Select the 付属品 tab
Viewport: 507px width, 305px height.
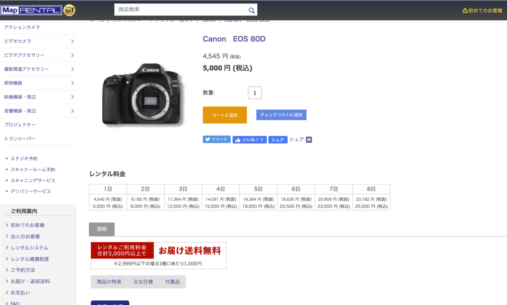tap(172, 282)
